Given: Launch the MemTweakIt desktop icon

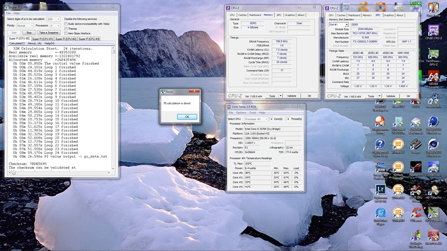Looking at the screenshot, I should tap(434, 238).
